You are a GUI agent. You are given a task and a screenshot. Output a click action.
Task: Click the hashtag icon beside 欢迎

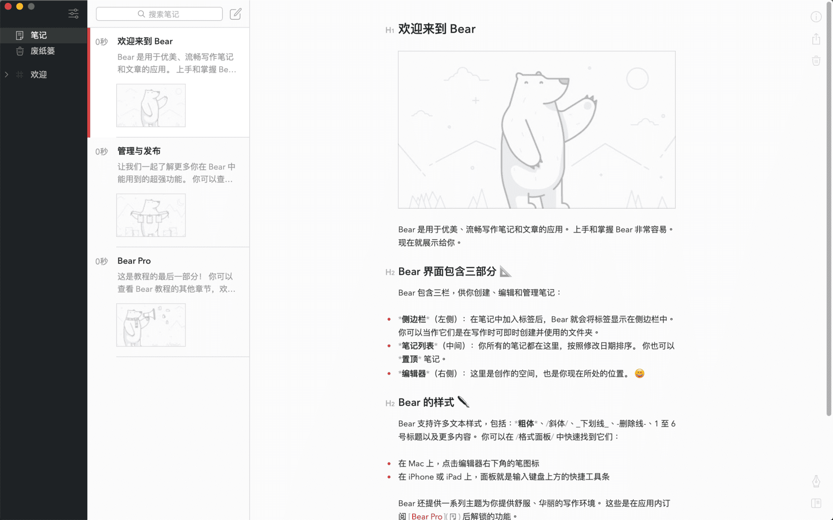20,75
